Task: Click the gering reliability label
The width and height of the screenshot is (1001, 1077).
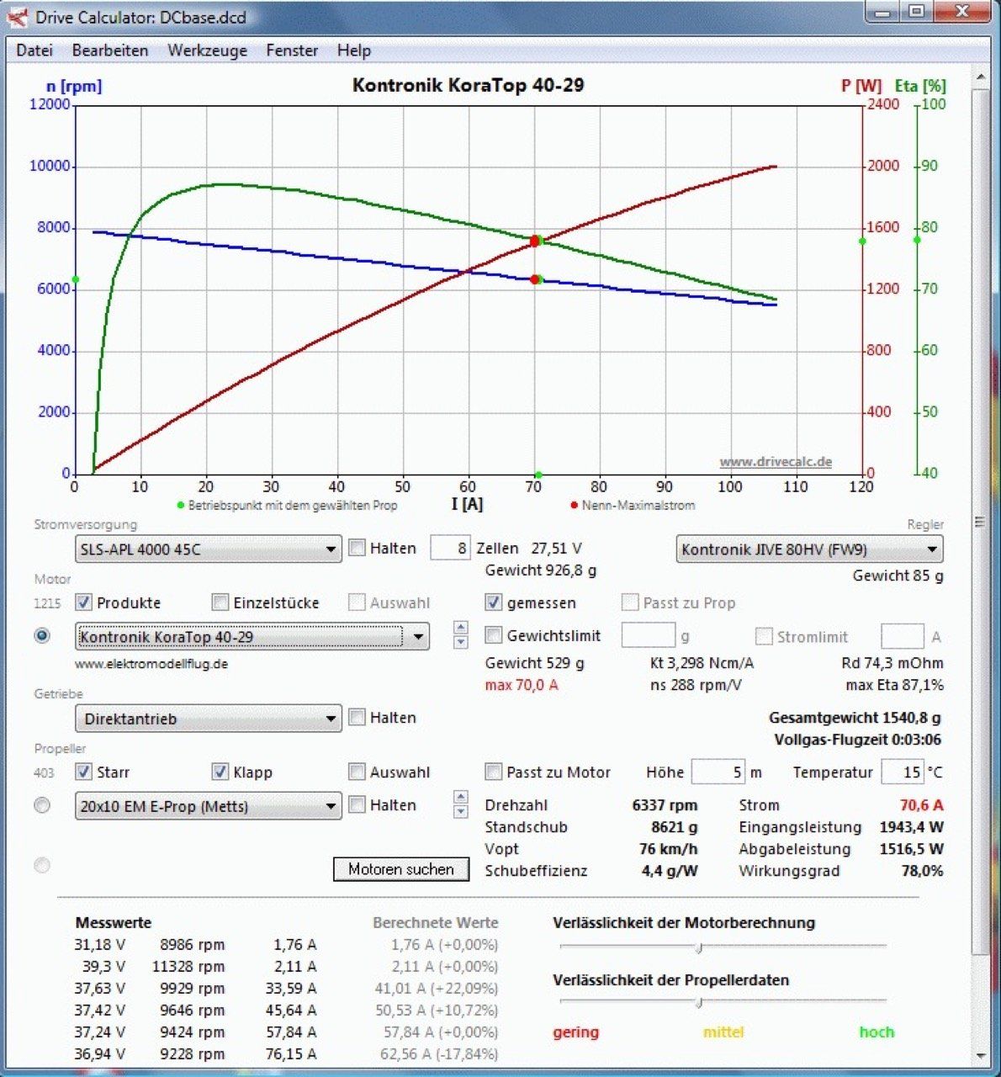Action: click(x=576, y=1032)
